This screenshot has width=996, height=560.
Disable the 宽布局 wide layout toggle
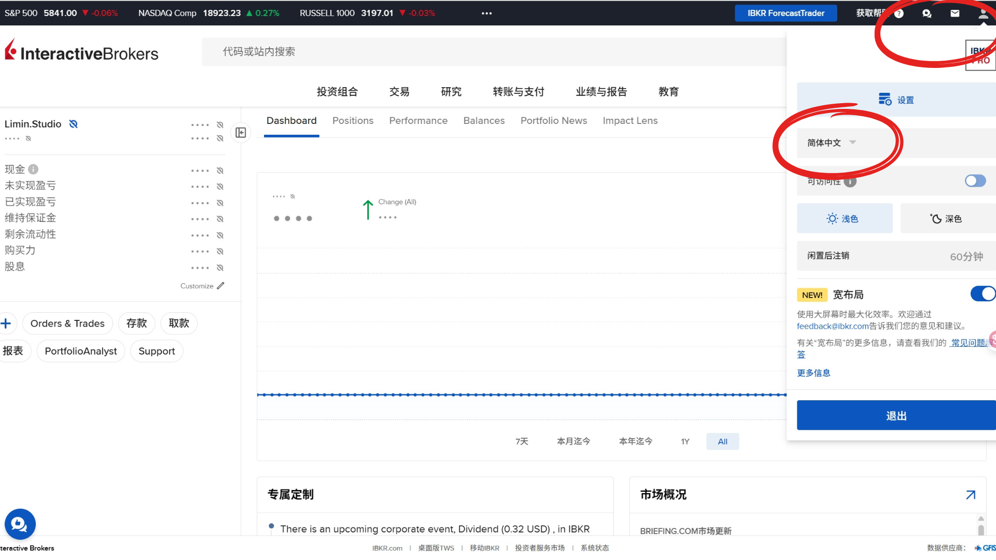pyautogui.click(x=983, y=294)
